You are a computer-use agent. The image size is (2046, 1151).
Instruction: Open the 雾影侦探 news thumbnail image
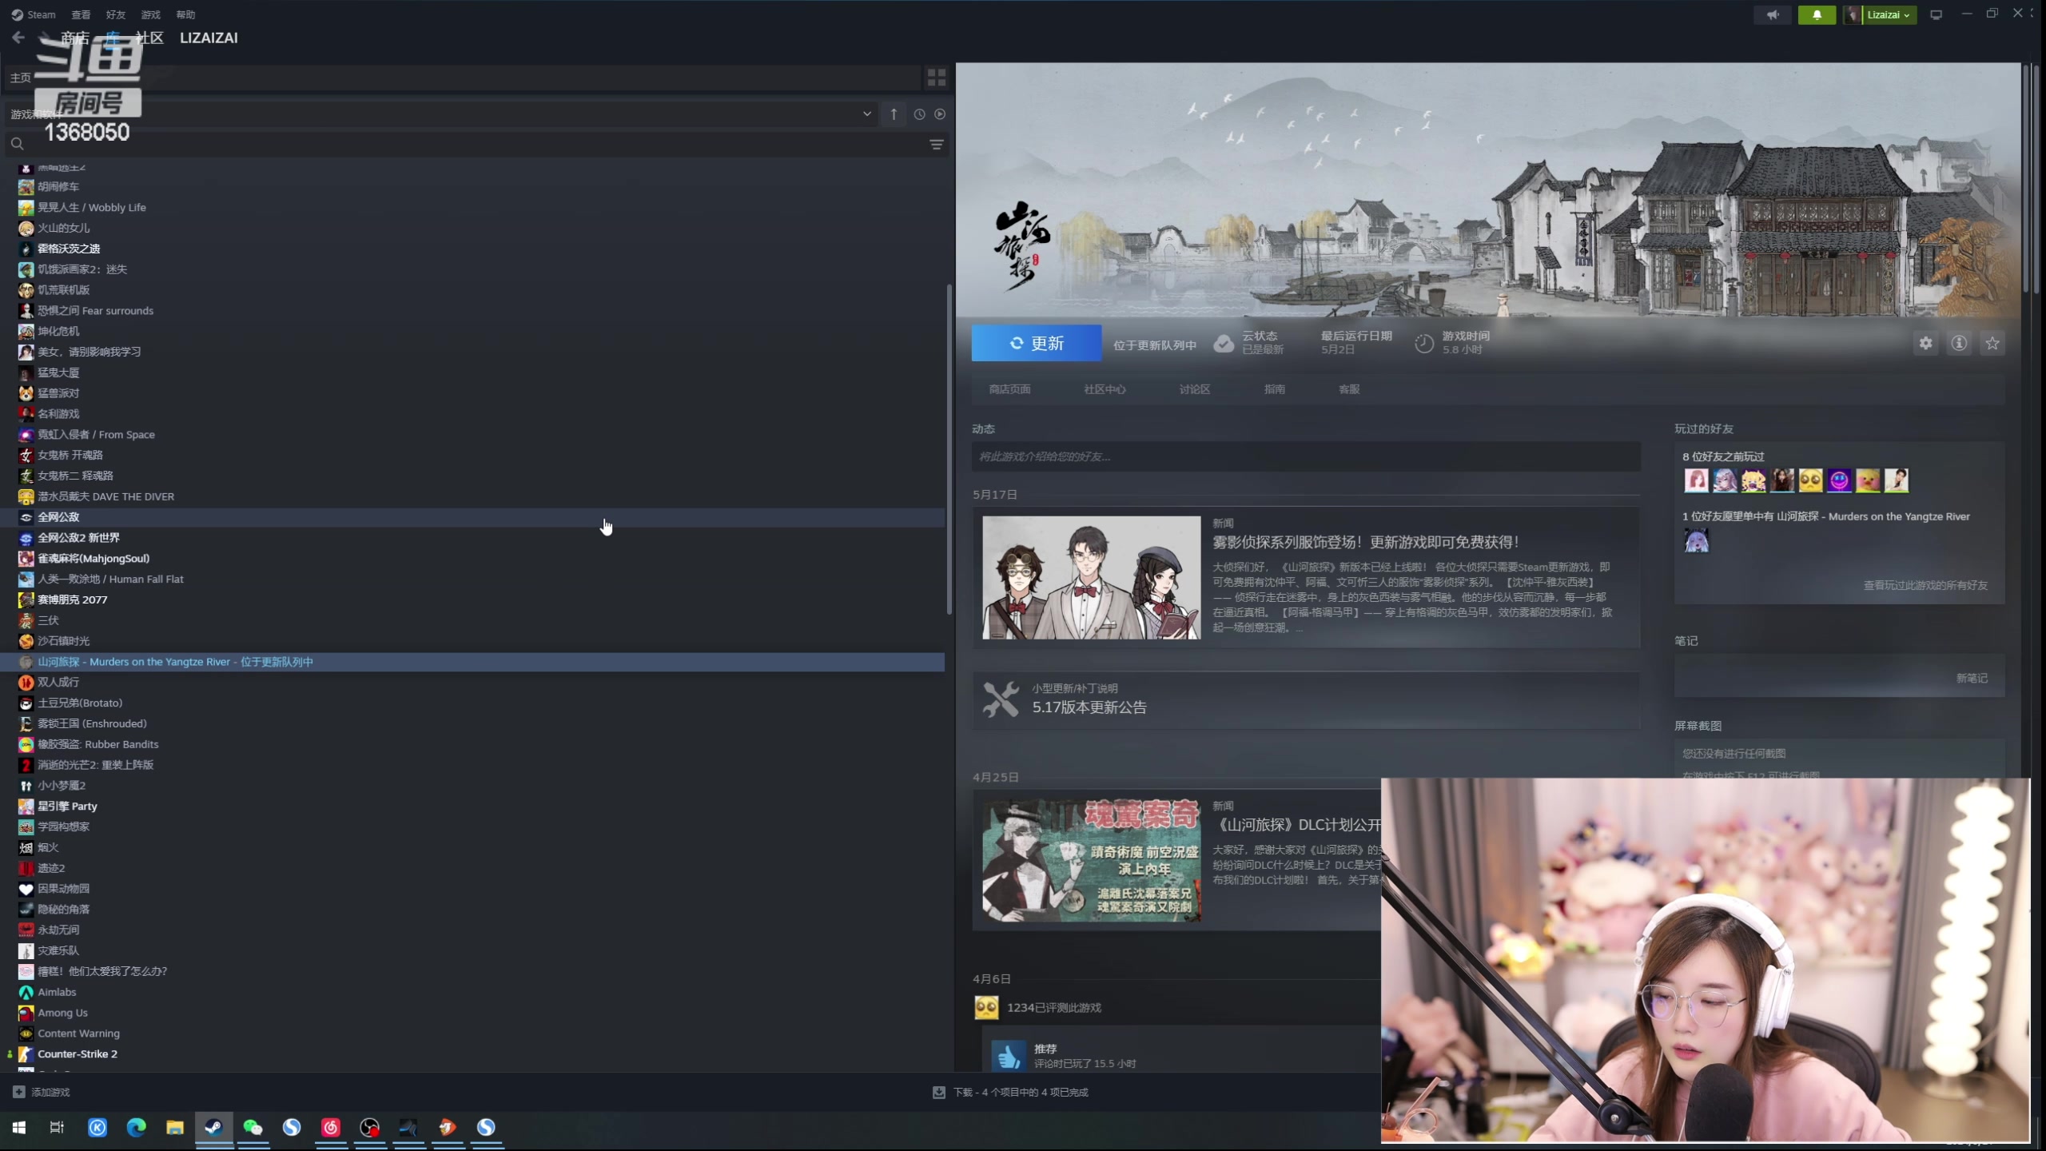[1091, 577]
